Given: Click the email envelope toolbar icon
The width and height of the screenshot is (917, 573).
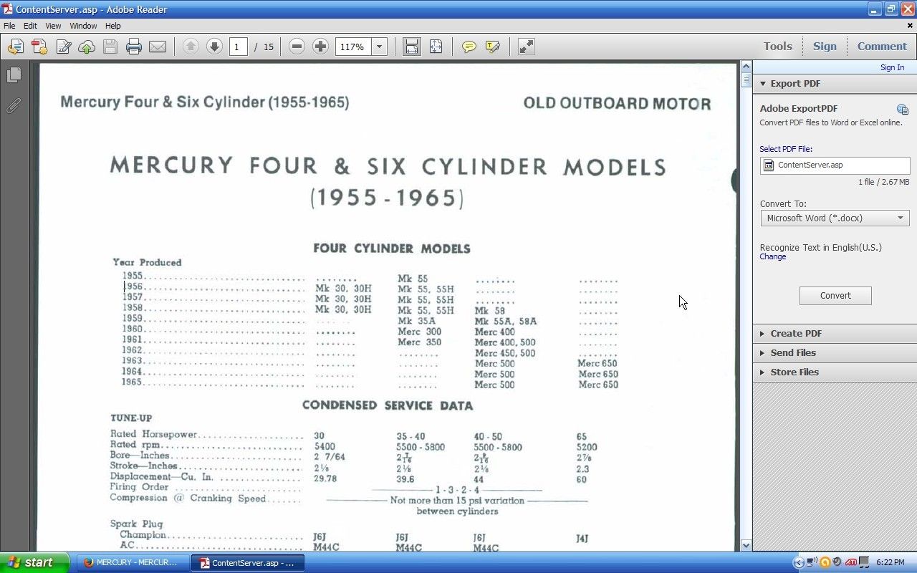Looking at the screenshot, I should 158,47.
